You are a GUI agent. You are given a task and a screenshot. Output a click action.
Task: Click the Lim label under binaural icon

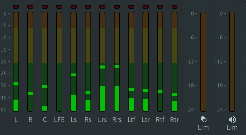[203, 128]
